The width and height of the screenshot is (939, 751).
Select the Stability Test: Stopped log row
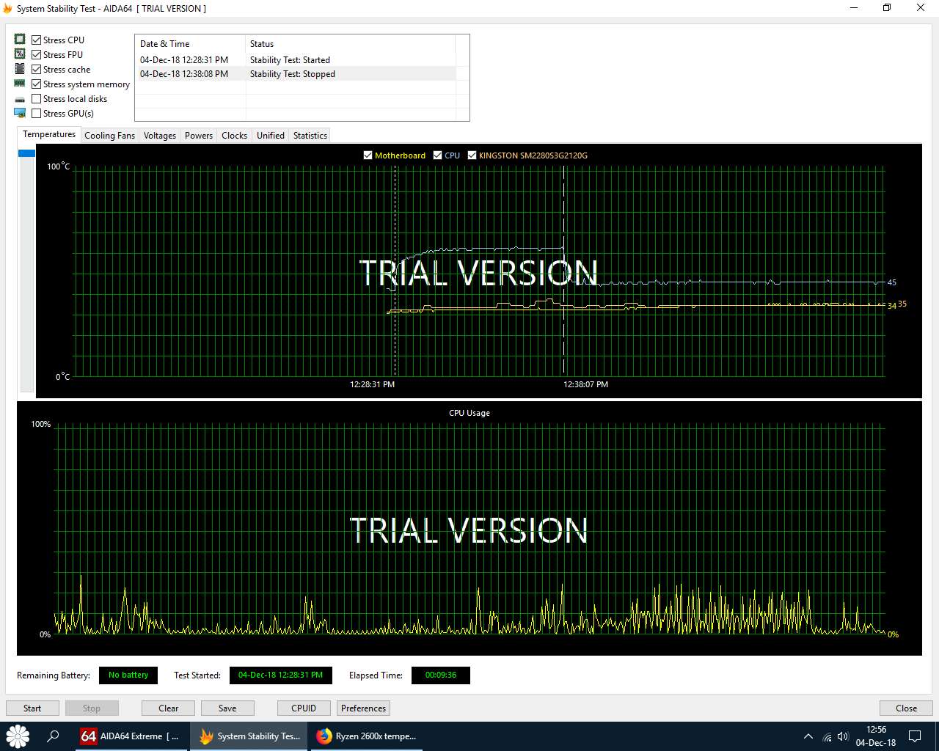point(292,74)
